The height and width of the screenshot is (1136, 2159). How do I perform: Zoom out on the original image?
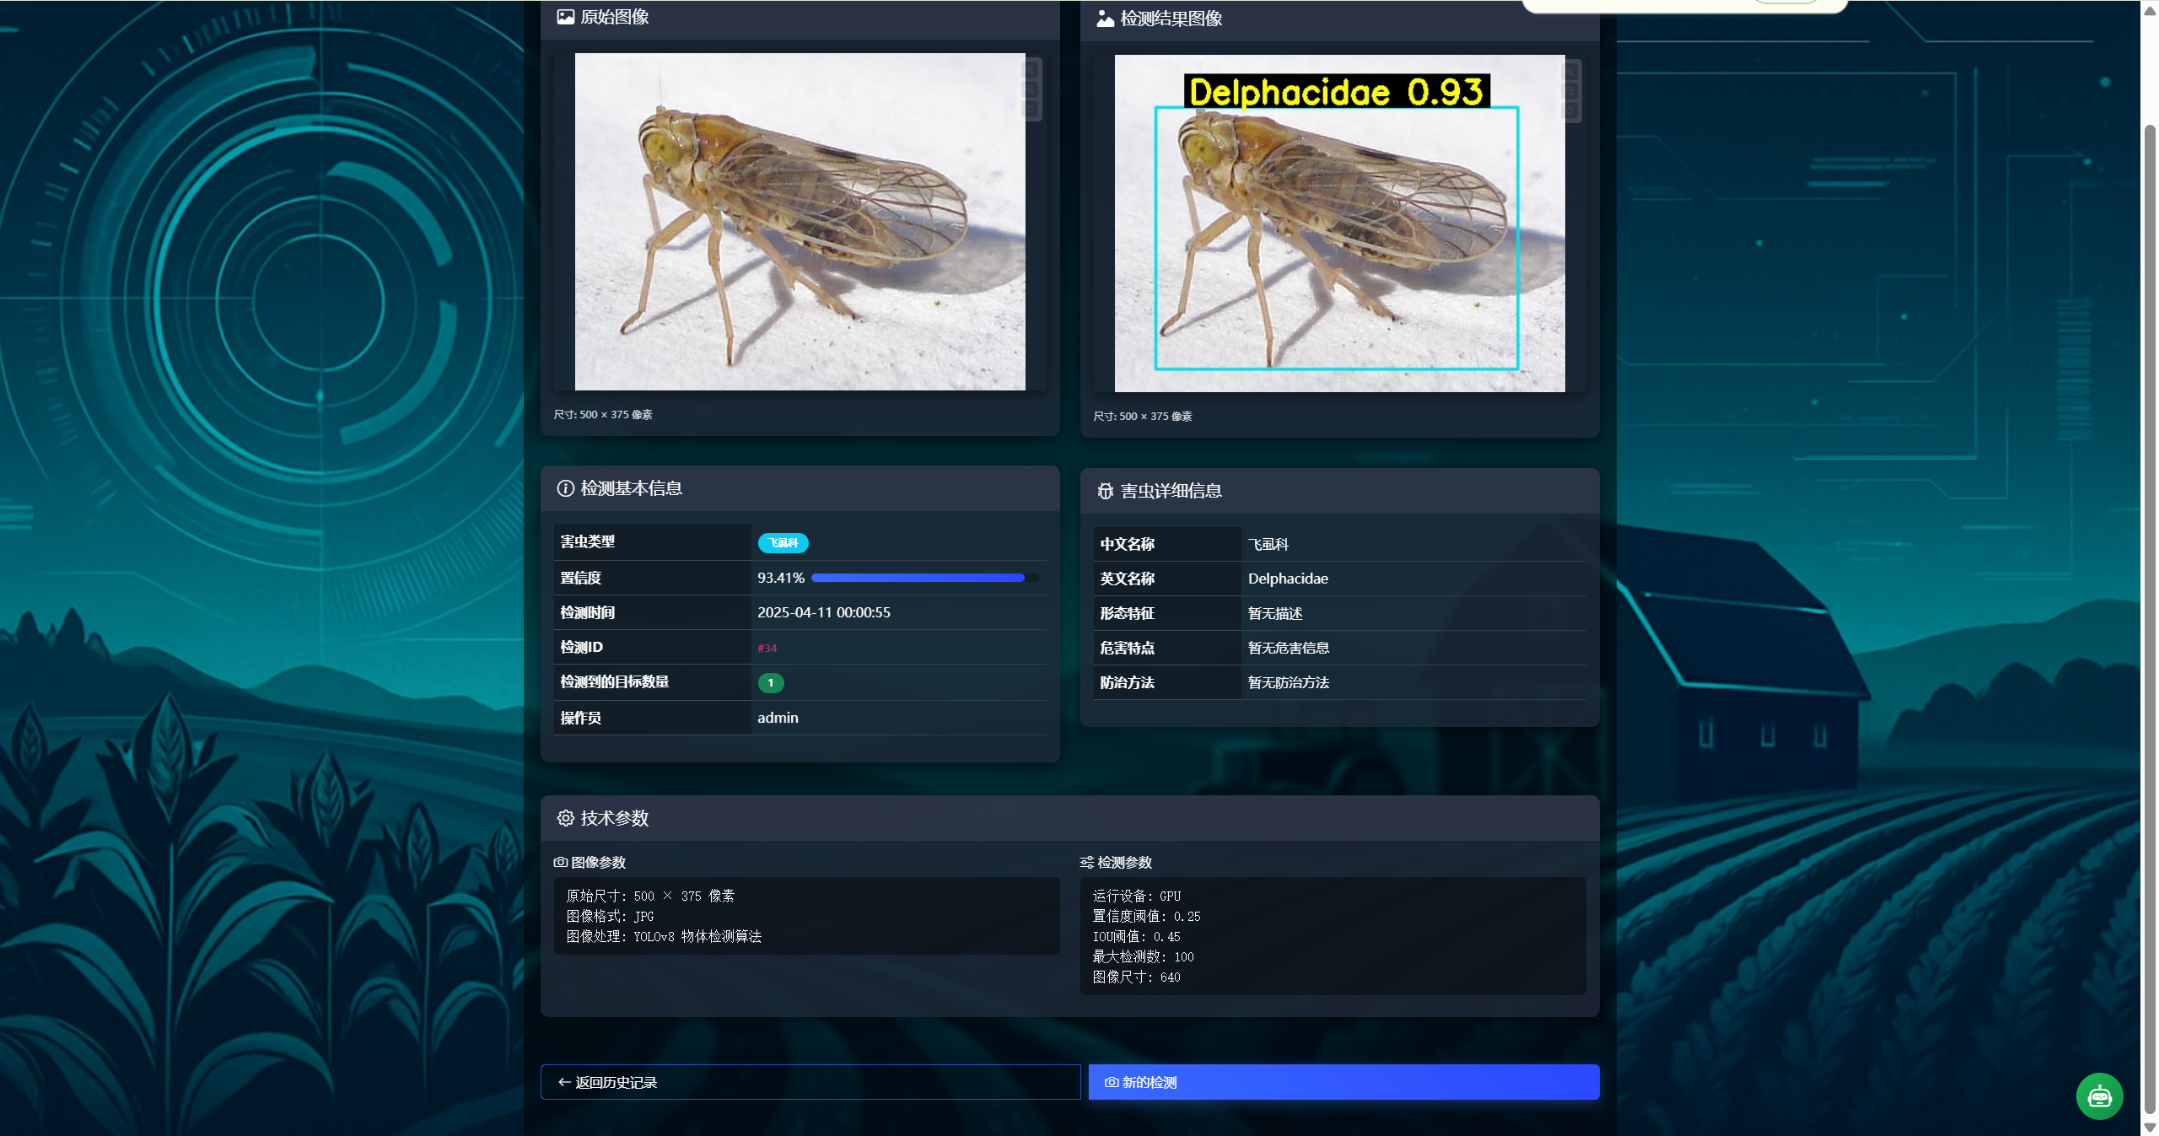[x=1031, y=89]
